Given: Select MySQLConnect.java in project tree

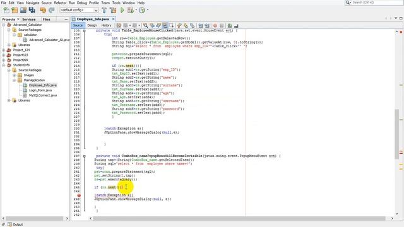Looking at the screenshot, I should pyautogui.click(x=43, y=95).
